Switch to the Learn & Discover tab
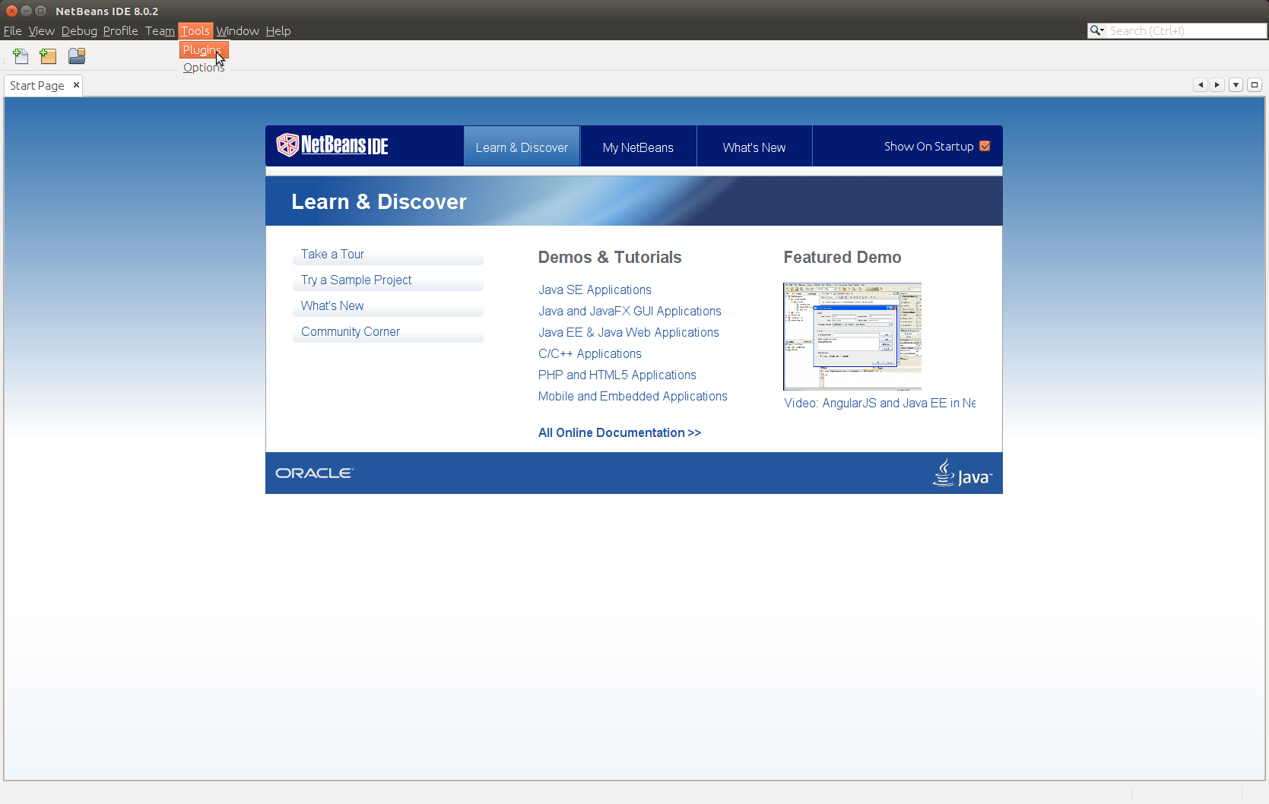This screenshot has height=804, width=1269. click(x=522, y=147)
